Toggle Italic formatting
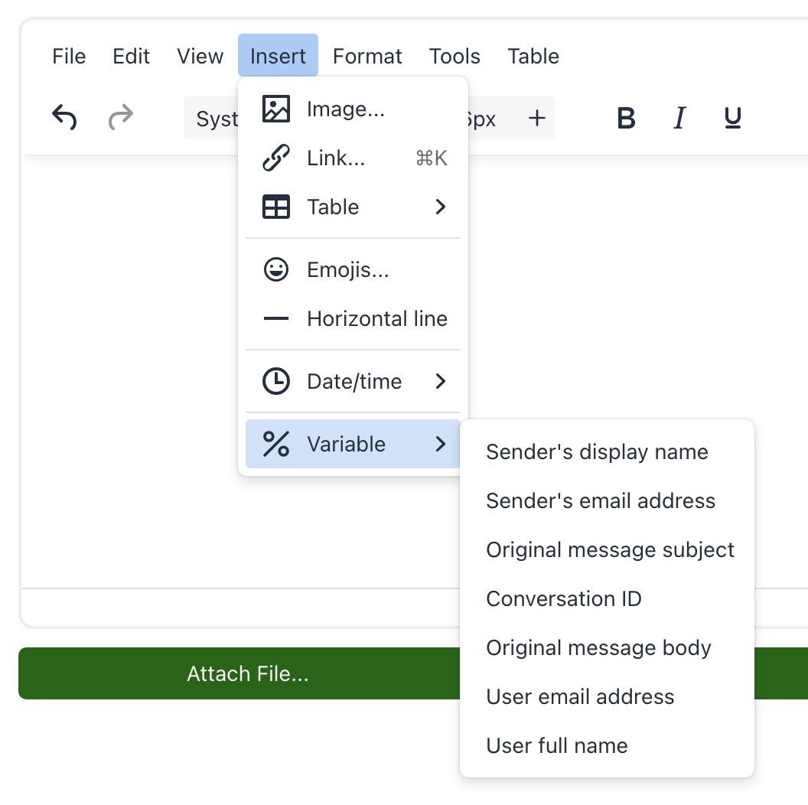This screenshot has height=805, width=808. point(679,118)
